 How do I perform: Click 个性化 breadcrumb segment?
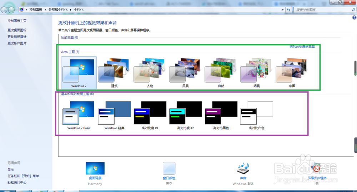pyautogui.click(x=79, y=10)
